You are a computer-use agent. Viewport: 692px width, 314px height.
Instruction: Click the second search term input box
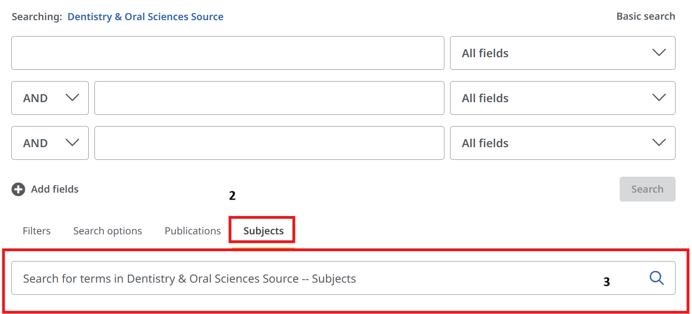tap(269, 98)
